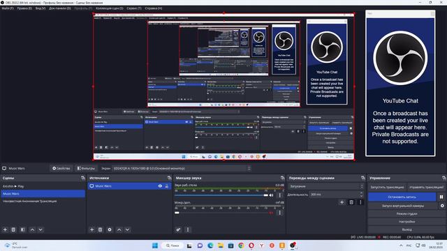
Task: Add a new scene with the plus icon
Action: coord(5,229)
